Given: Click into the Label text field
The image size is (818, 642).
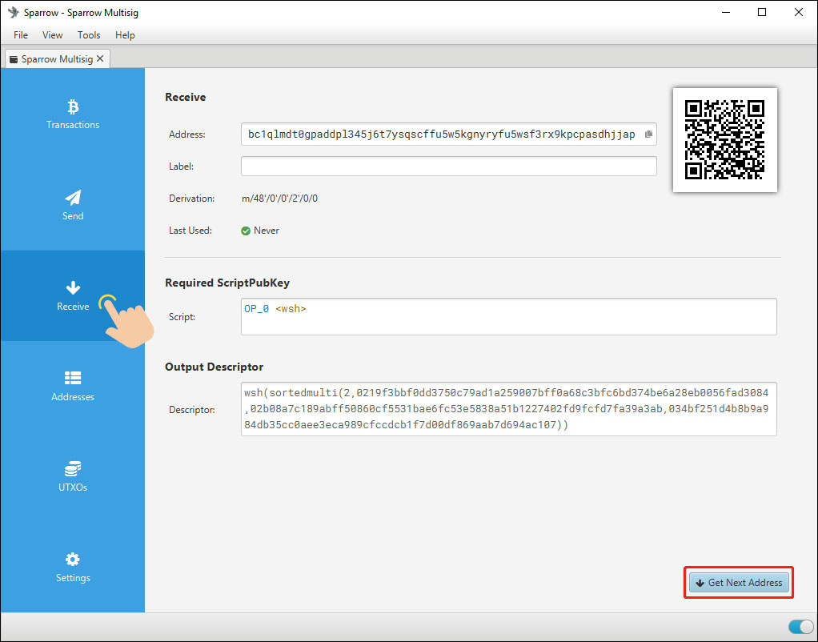Looking at the screenshot, I should pos(448,167).
